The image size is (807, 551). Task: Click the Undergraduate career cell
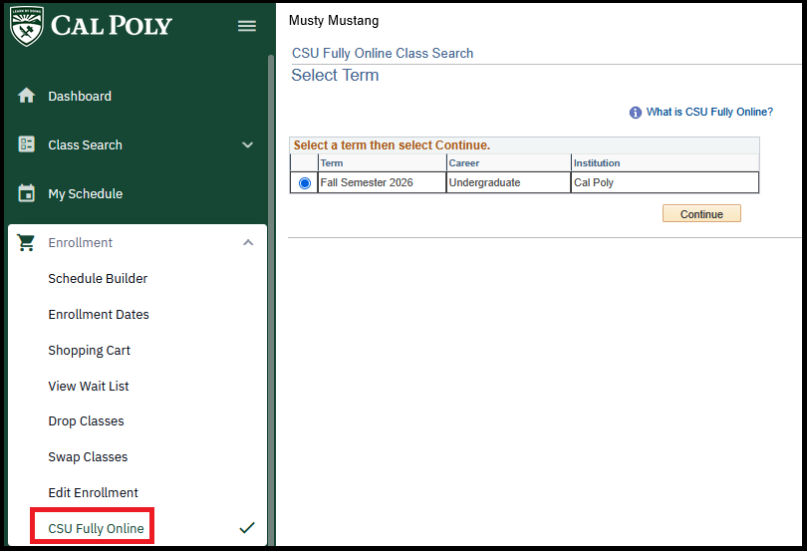[508, 182]
